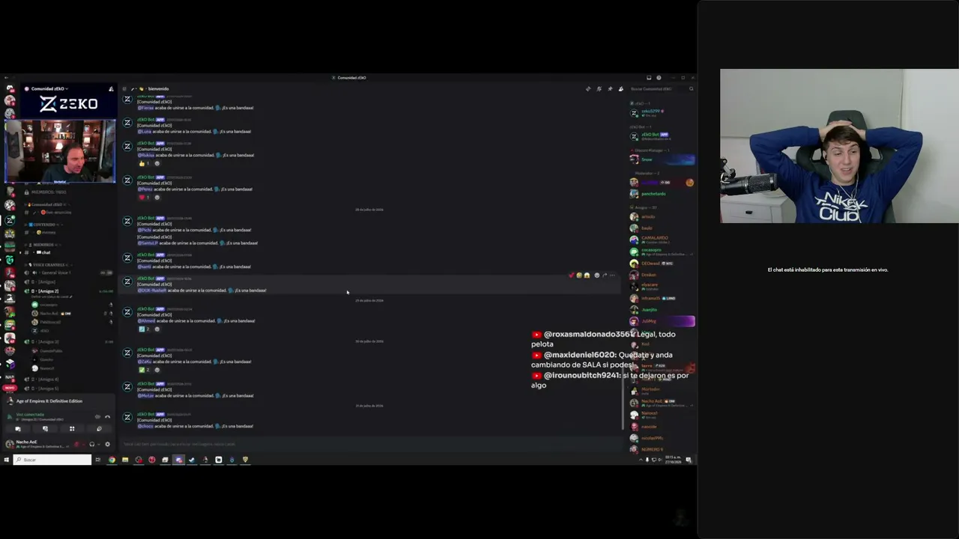Screen dimensions: 959x539
Task: Open memes text channel
Action: pyautogui.click(x=67, y=232)
